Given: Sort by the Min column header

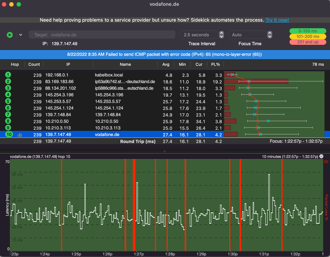Looking at the screenshot, I should 182,64.
